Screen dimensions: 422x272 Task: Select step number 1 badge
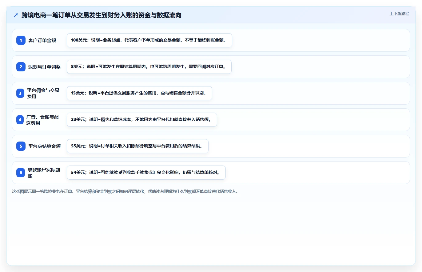tap(21, 40)
